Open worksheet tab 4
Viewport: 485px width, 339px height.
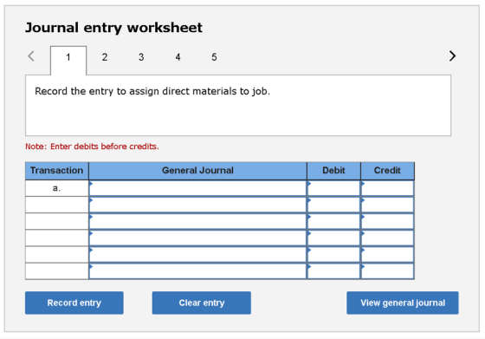click(x=178, y=57)
